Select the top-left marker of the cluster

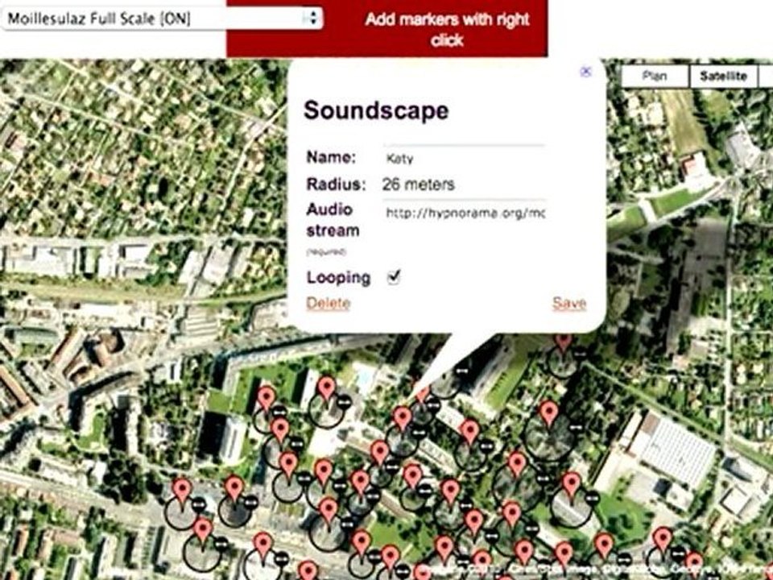(x=267, y=399)
